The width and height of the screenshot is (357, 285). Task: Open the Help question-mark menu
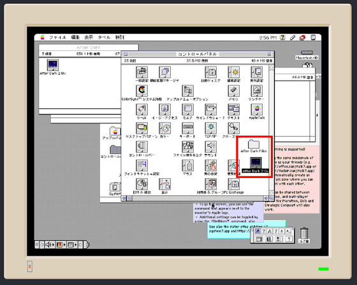click(282, 38)
